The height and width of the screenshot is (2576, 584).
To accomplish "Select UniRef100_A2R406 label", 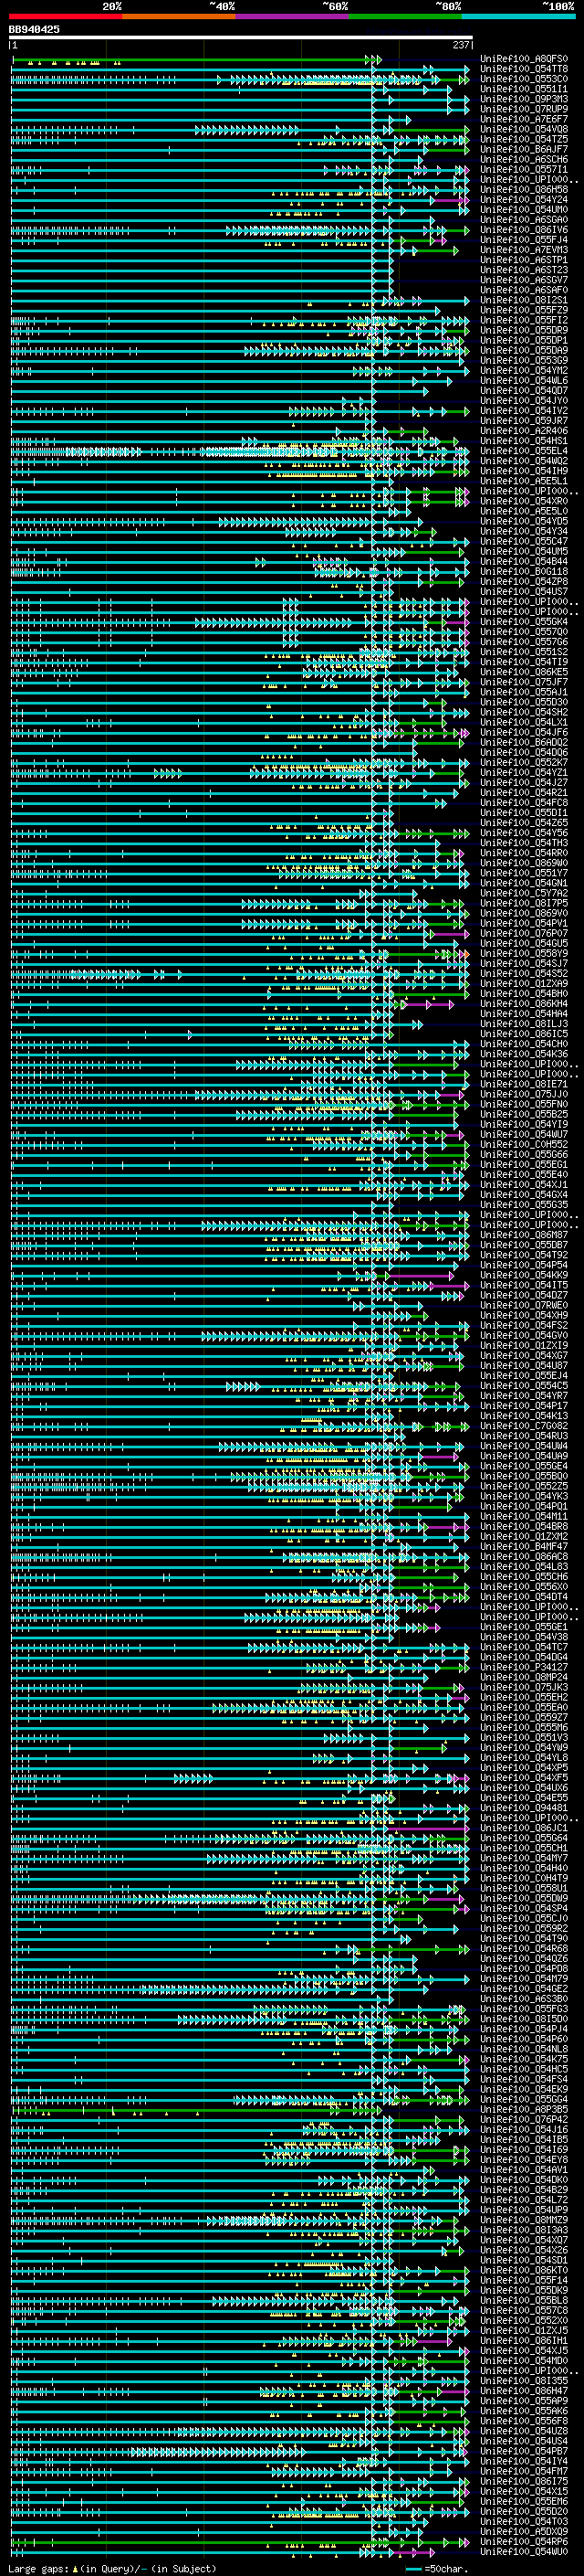I will [x=523, y=430].
